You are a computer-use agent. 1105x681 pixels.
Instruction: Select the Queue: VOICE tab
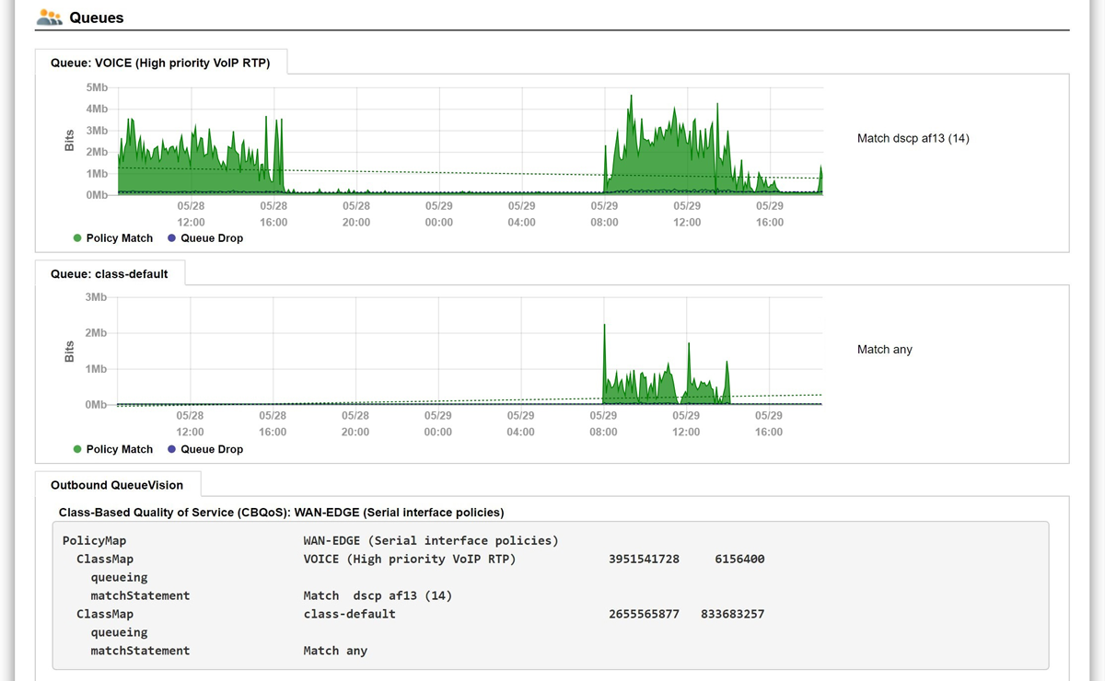pyautogui.click(x=160, y=63)
